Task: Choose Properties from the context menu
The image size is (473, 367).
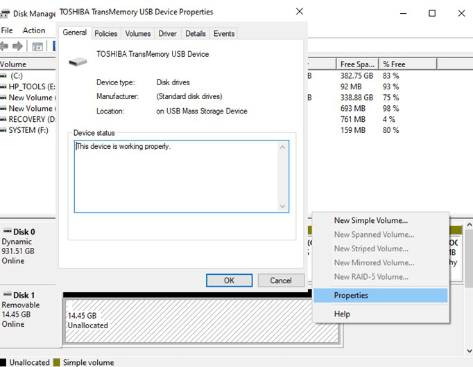Action: [380, 296]
